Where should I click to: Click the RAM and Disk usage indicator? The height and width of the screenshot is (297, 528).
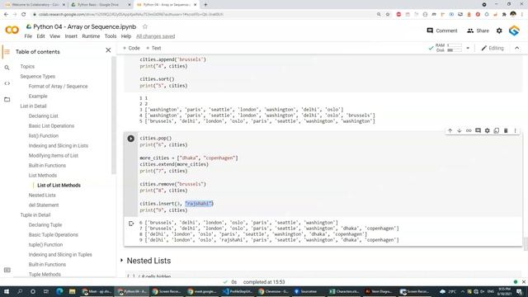click(x=449, y=48)
